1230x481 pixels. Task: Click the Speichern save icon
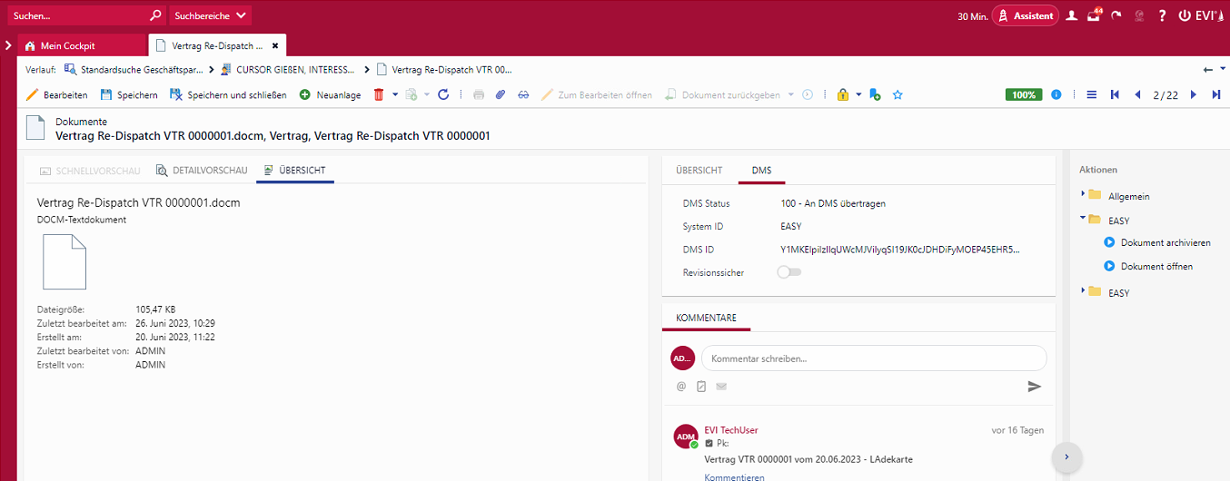[x=106, y=95]
